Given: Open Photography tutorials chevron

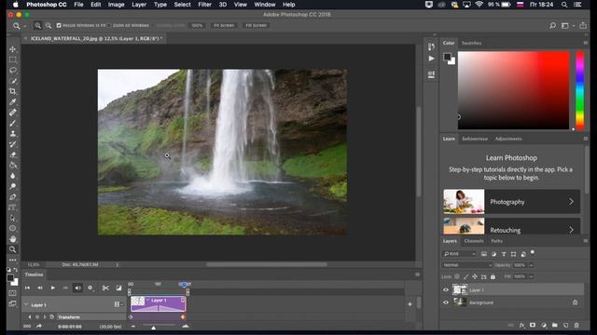Looking at the screenshot, I should click(x=571, y=202).
